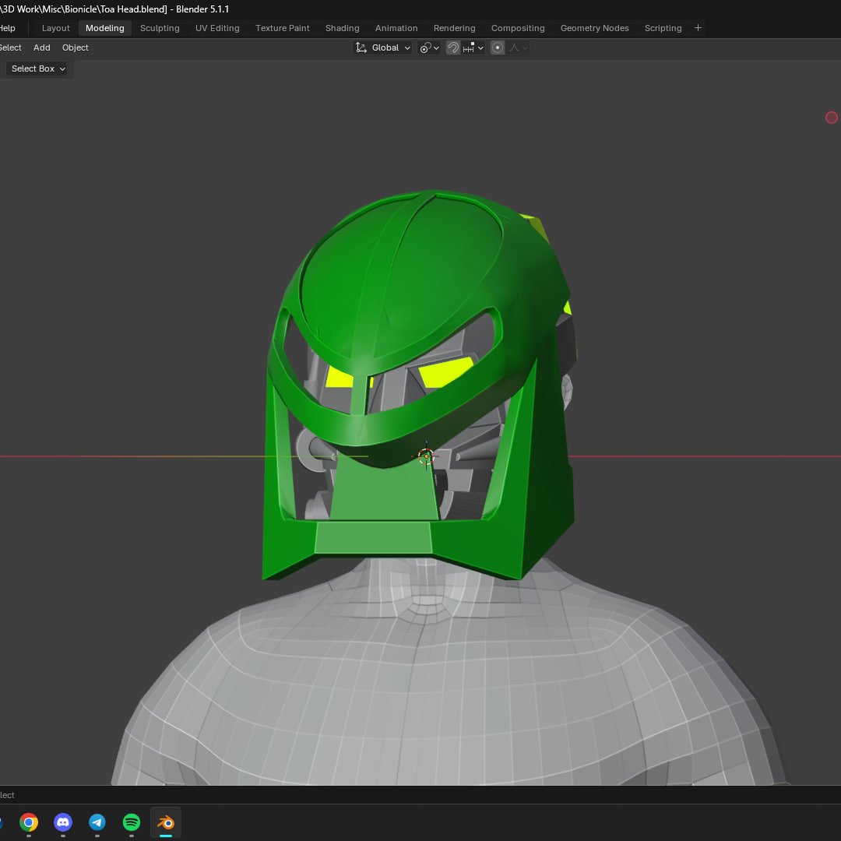
Task: Open Telegram from the taskbar
Action: pos(97,822)
